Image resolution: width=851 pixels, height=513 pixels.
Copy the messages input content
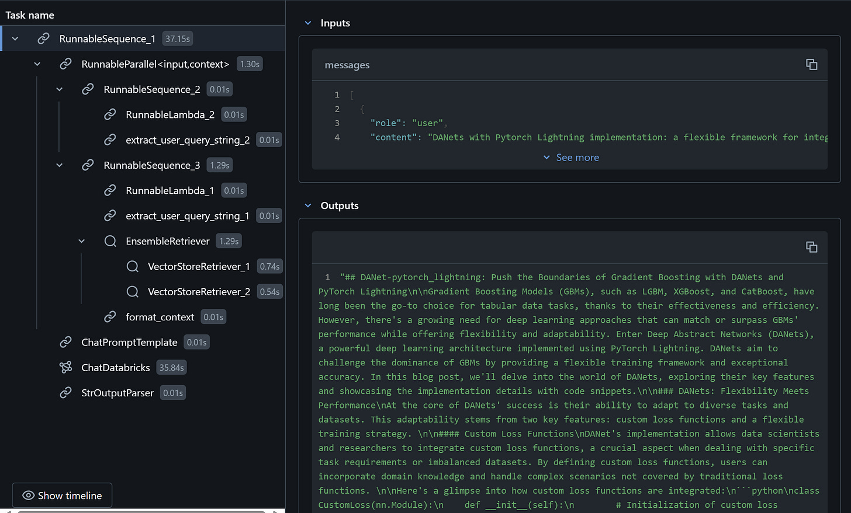(811, 65)
